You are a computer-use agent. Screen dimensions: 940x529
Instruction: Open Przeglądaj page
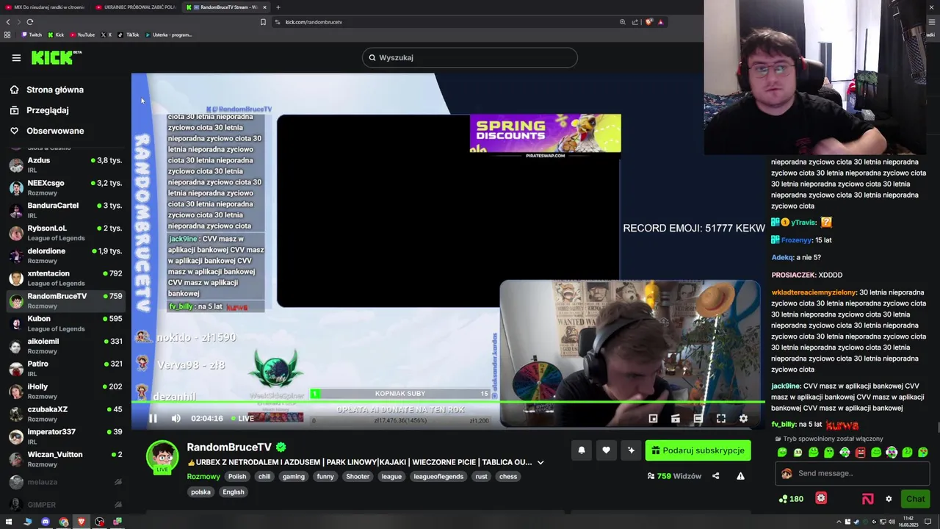click(x=40, y=110)
